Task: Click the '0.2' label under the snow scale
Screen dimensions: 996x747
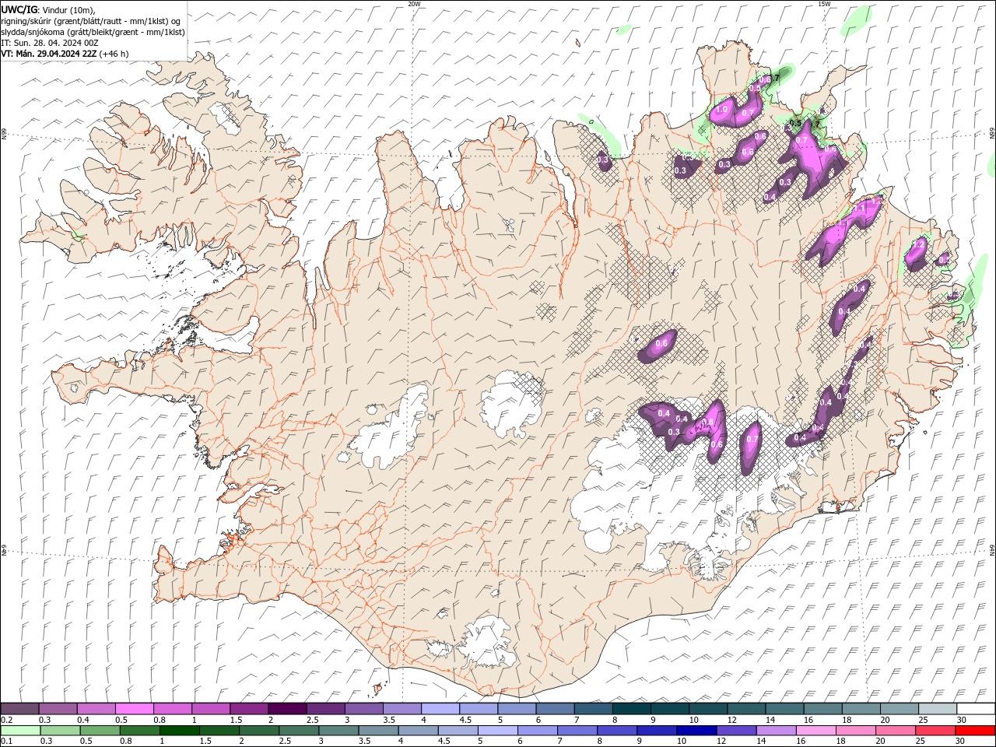Action: [x=7, y=720]
